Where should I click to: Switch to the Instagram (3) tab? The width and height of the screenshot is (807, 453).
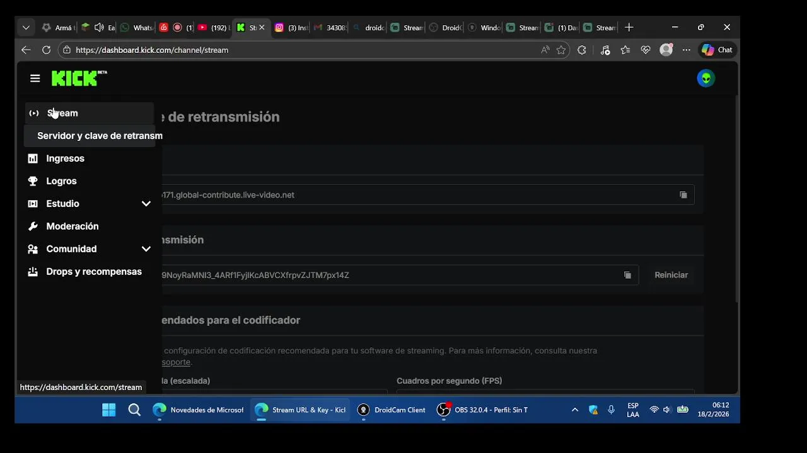pos(291,28)
